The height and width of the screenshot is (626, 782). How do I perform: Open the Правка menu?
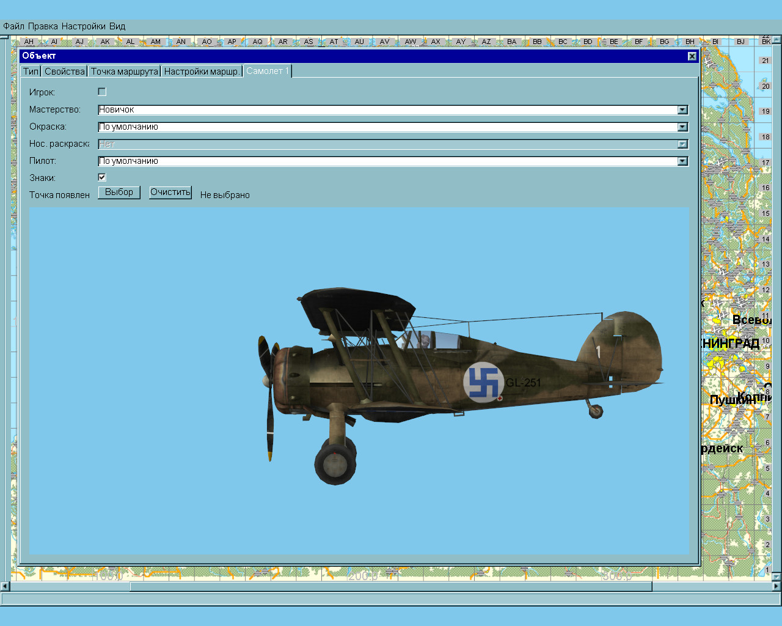click(43, 26)
